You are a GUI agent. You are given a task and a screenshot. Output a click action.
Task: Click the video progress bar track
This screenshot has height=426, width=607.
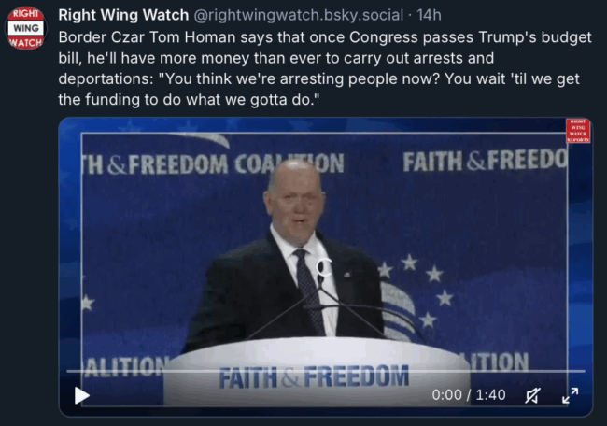326,371
